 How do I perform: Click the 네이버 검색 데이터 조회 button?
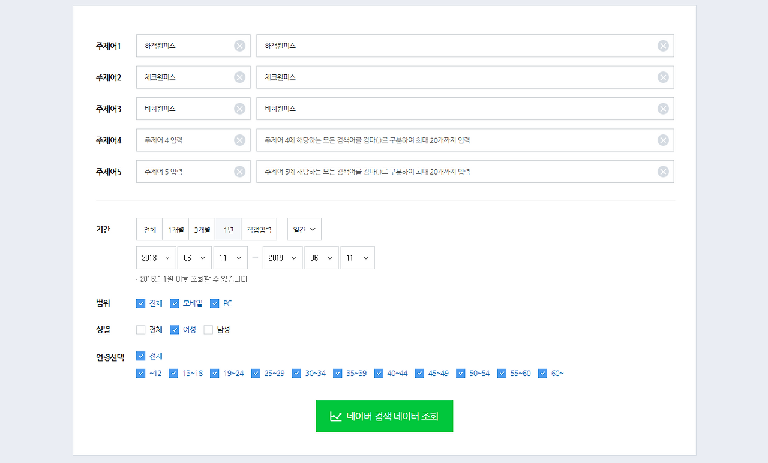pyautogui.click(x=385, y=416)
